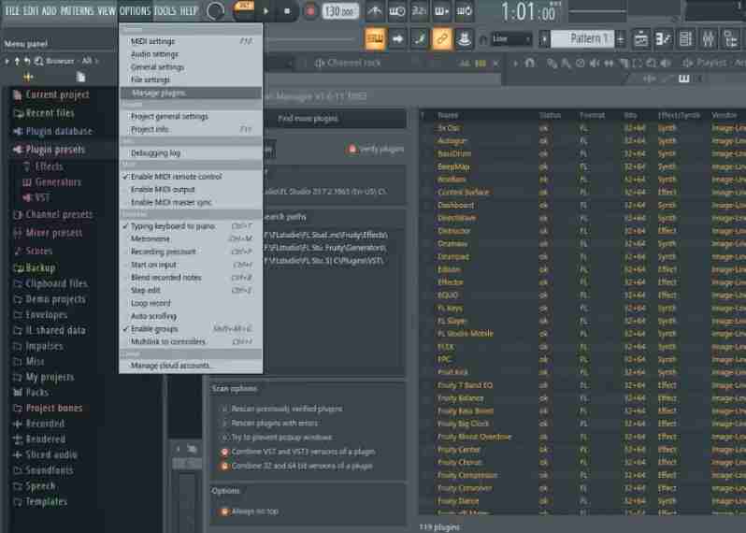Click the 1:01:00 time display
Screen dimensions: 746x533
pos(528,11)
